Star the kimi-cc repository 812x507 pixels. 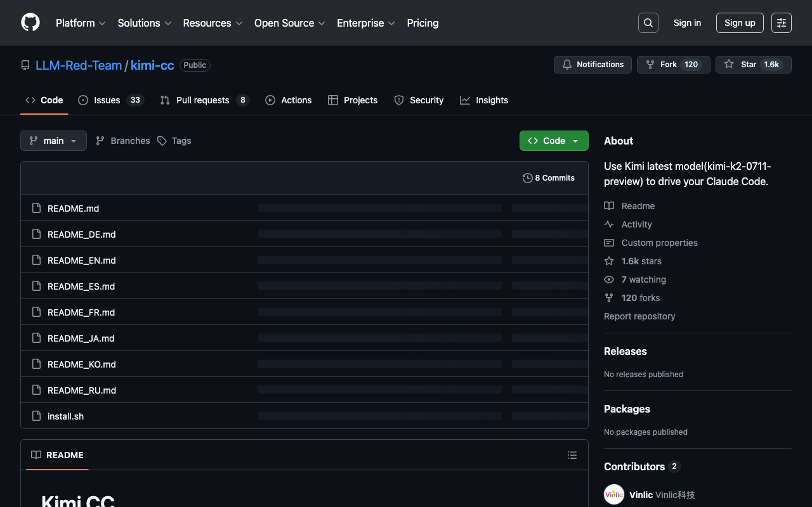point(753,65)
